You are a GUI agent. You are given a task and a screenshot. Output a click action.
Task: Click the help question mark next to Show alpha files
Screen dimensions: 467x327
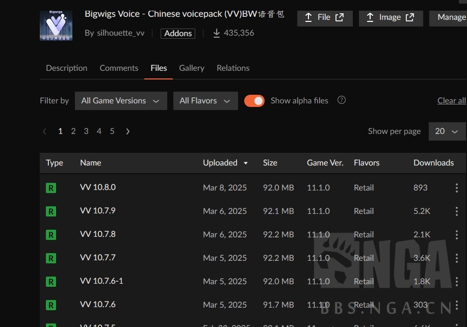tap(341, 100)
